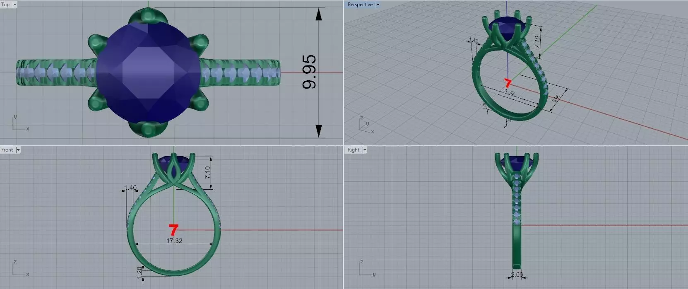This screenshot has width=688, height=289.
Task: Select the blue center gemstone in Top view
Action: [148, 72]
